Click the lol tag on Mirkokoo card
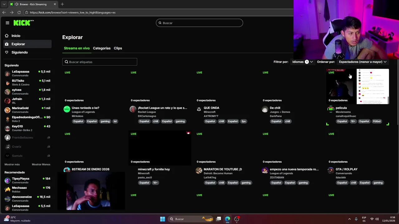The image size is (399, 224). 115,121
